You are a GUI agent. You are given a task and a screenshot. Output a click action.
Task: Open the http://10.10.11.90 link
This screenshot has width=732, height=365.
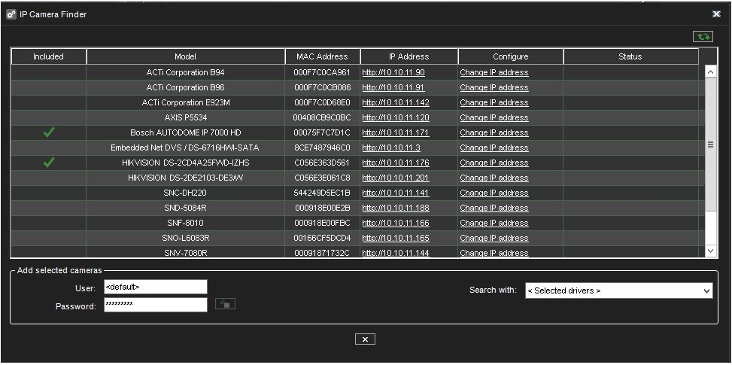(x=393, y=73)
